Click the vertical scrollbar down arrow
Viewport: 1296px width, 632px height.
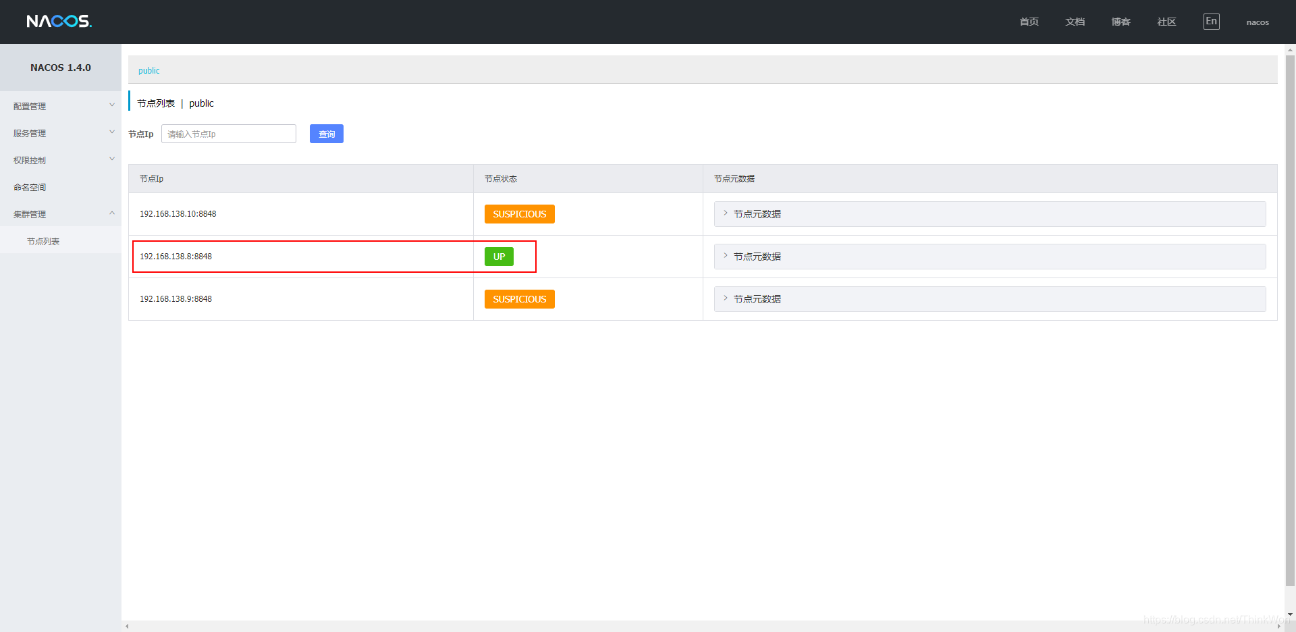click(x=1290, y=615)
